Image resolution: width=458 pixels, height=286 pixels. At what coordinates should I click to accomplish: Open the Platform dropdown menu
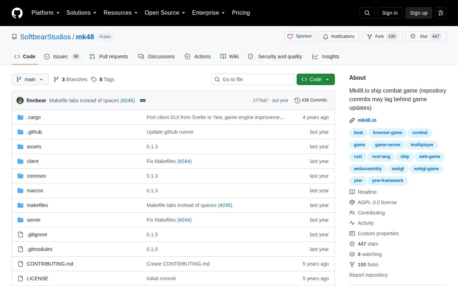(x=45, y=13)
